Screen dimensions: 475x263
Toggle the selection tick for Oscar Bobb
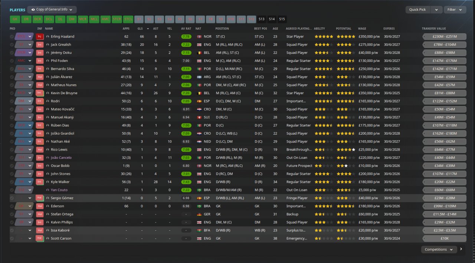(12, 166)
